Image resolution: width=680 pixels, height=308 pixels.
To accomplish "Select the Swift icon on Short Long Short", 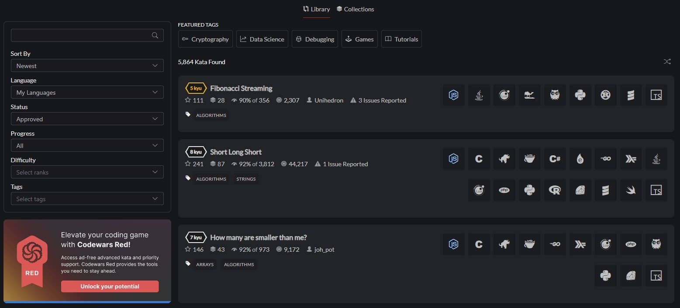I will (x=631, y=190).
